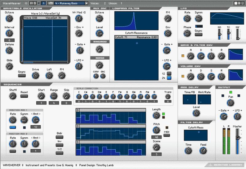246x169 pixels.
Task: Click the dark square above the MIDI button
Action: coord(167,128)
